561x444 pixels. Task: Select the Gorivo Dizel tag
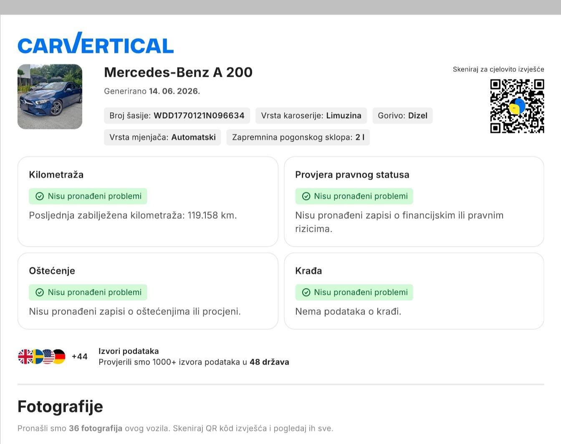tap(402, 116)
